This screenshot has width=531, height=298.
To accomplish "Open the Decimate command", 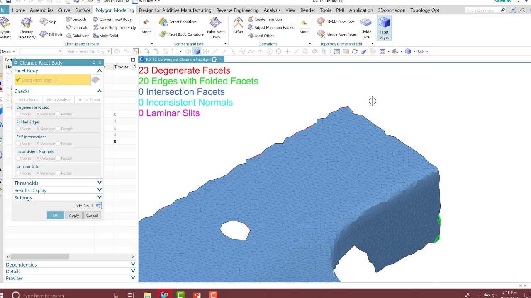I will [77, 28].
